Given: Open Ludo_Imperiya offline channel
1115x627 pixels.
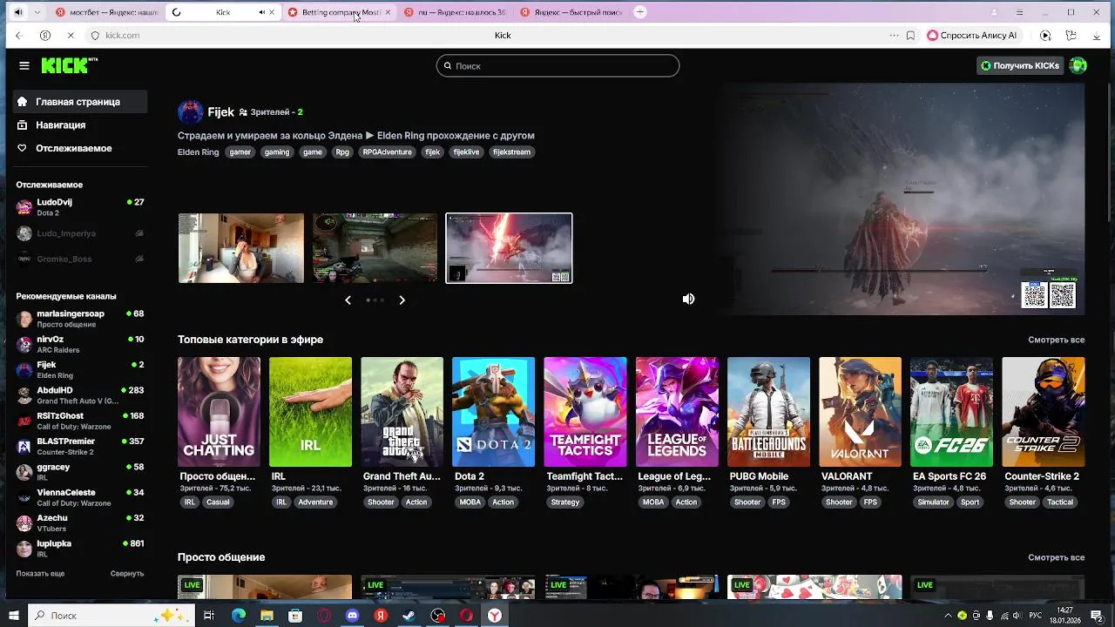Looking at the screenshot, I should (x=80, y=233).
